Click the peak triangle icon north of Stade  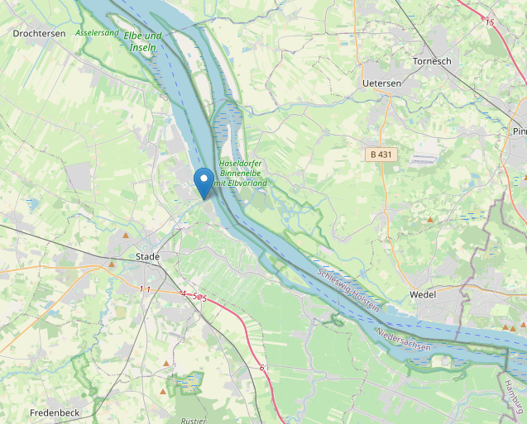pos(126,236)
